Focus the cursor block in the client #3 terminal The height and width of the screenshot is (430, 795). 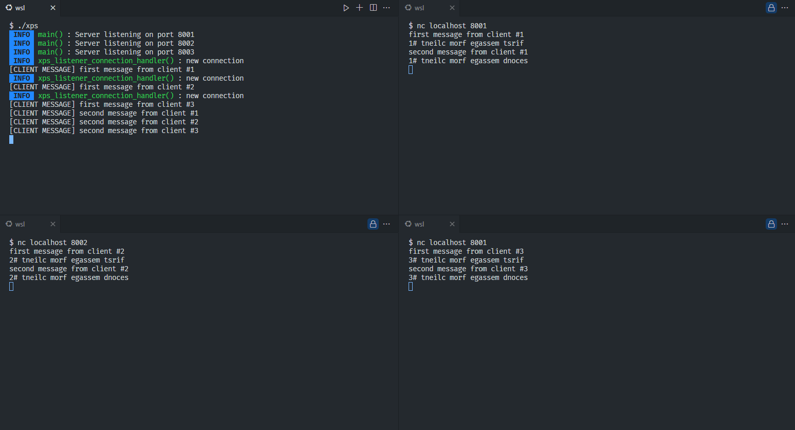(411, 286)
